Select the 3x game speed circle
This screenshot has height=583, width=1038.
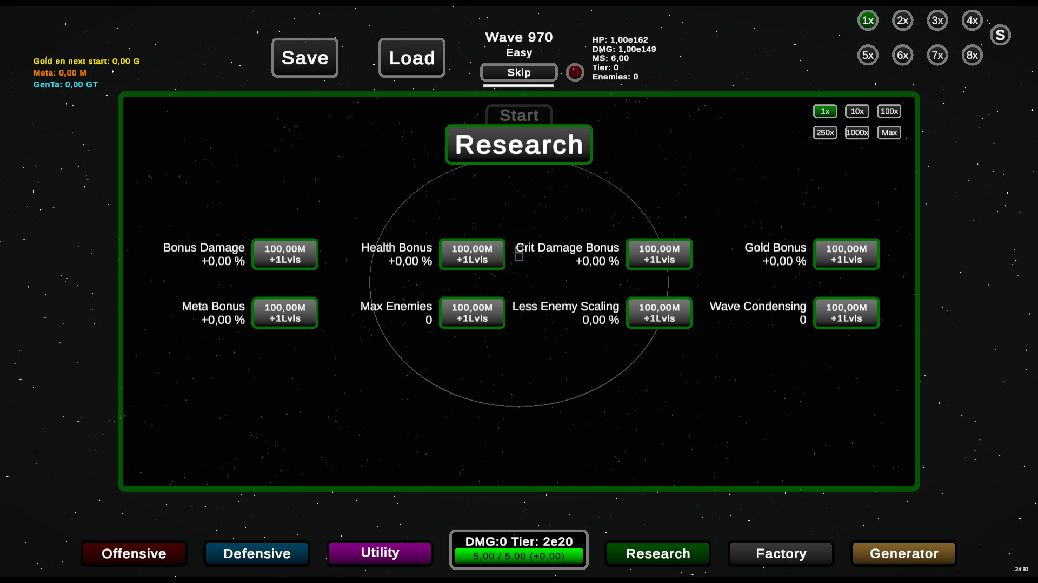coord(937,21)
